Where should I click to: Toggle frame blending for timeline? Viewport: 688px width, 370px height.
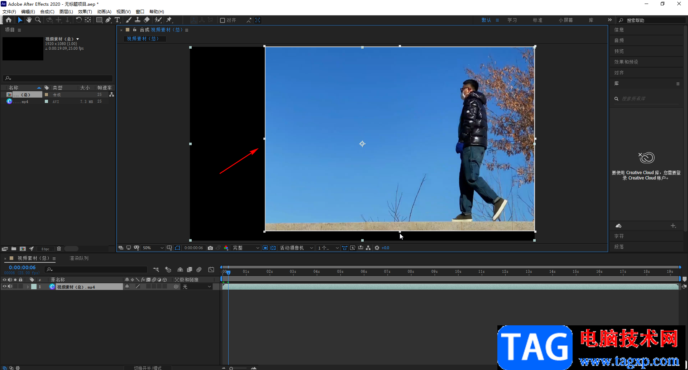(190, 270)
